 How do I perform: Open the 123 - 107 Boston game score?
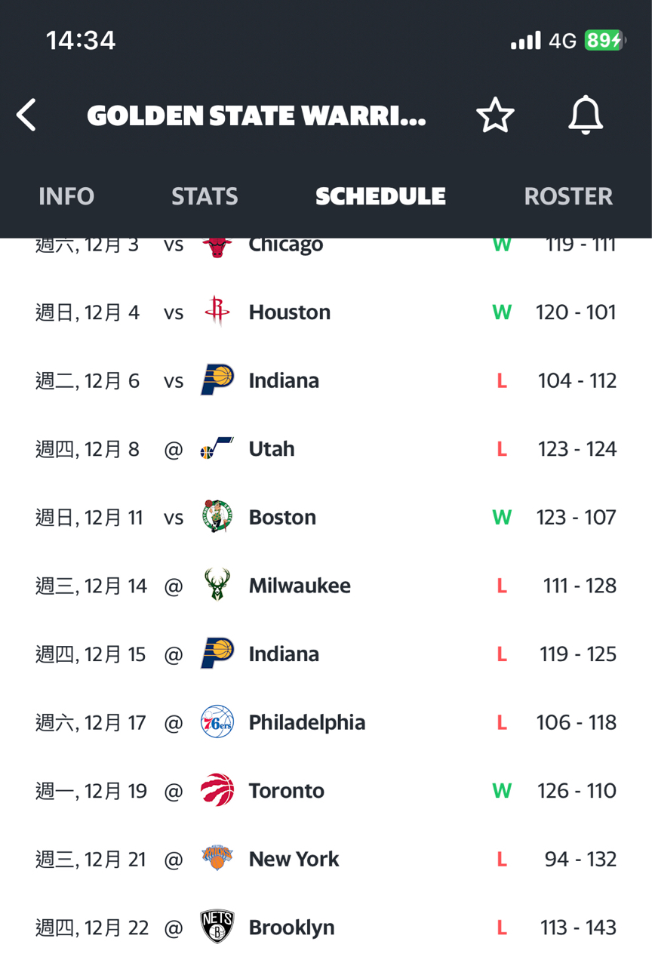tap(577, 518)
